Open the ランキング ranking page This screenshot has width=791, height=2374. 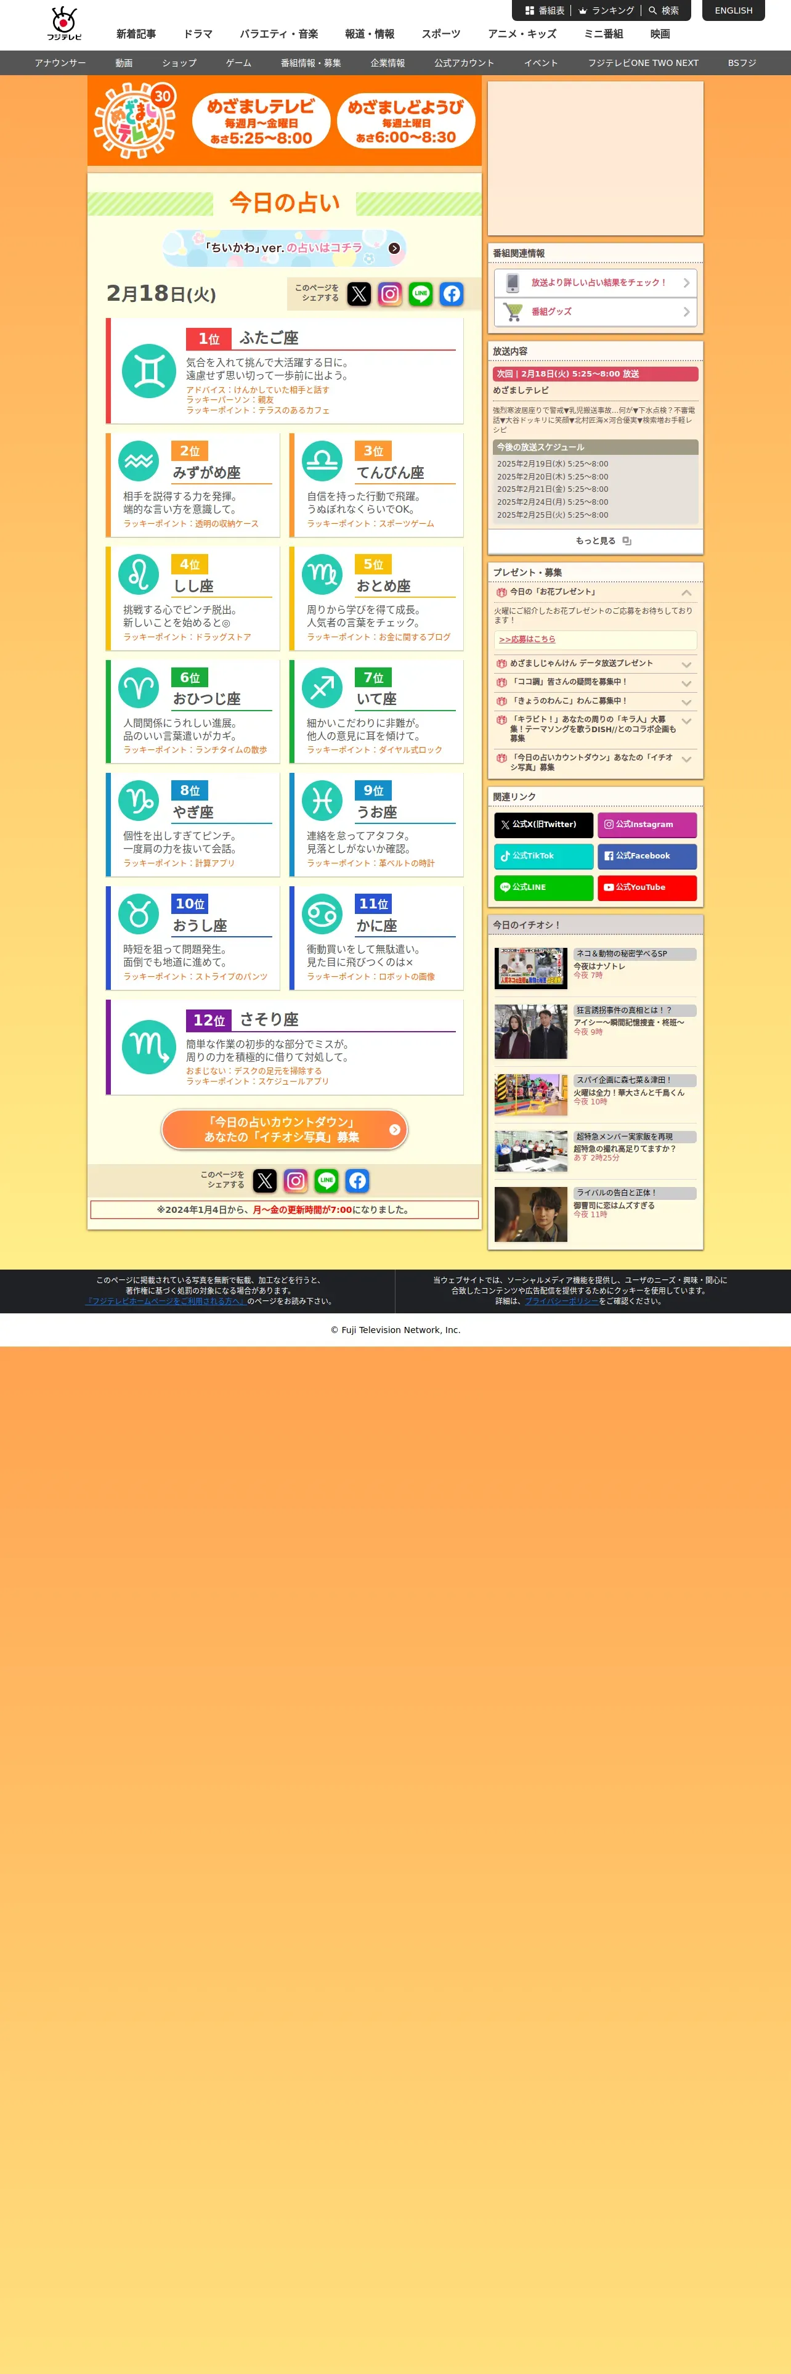click(607, 11)
